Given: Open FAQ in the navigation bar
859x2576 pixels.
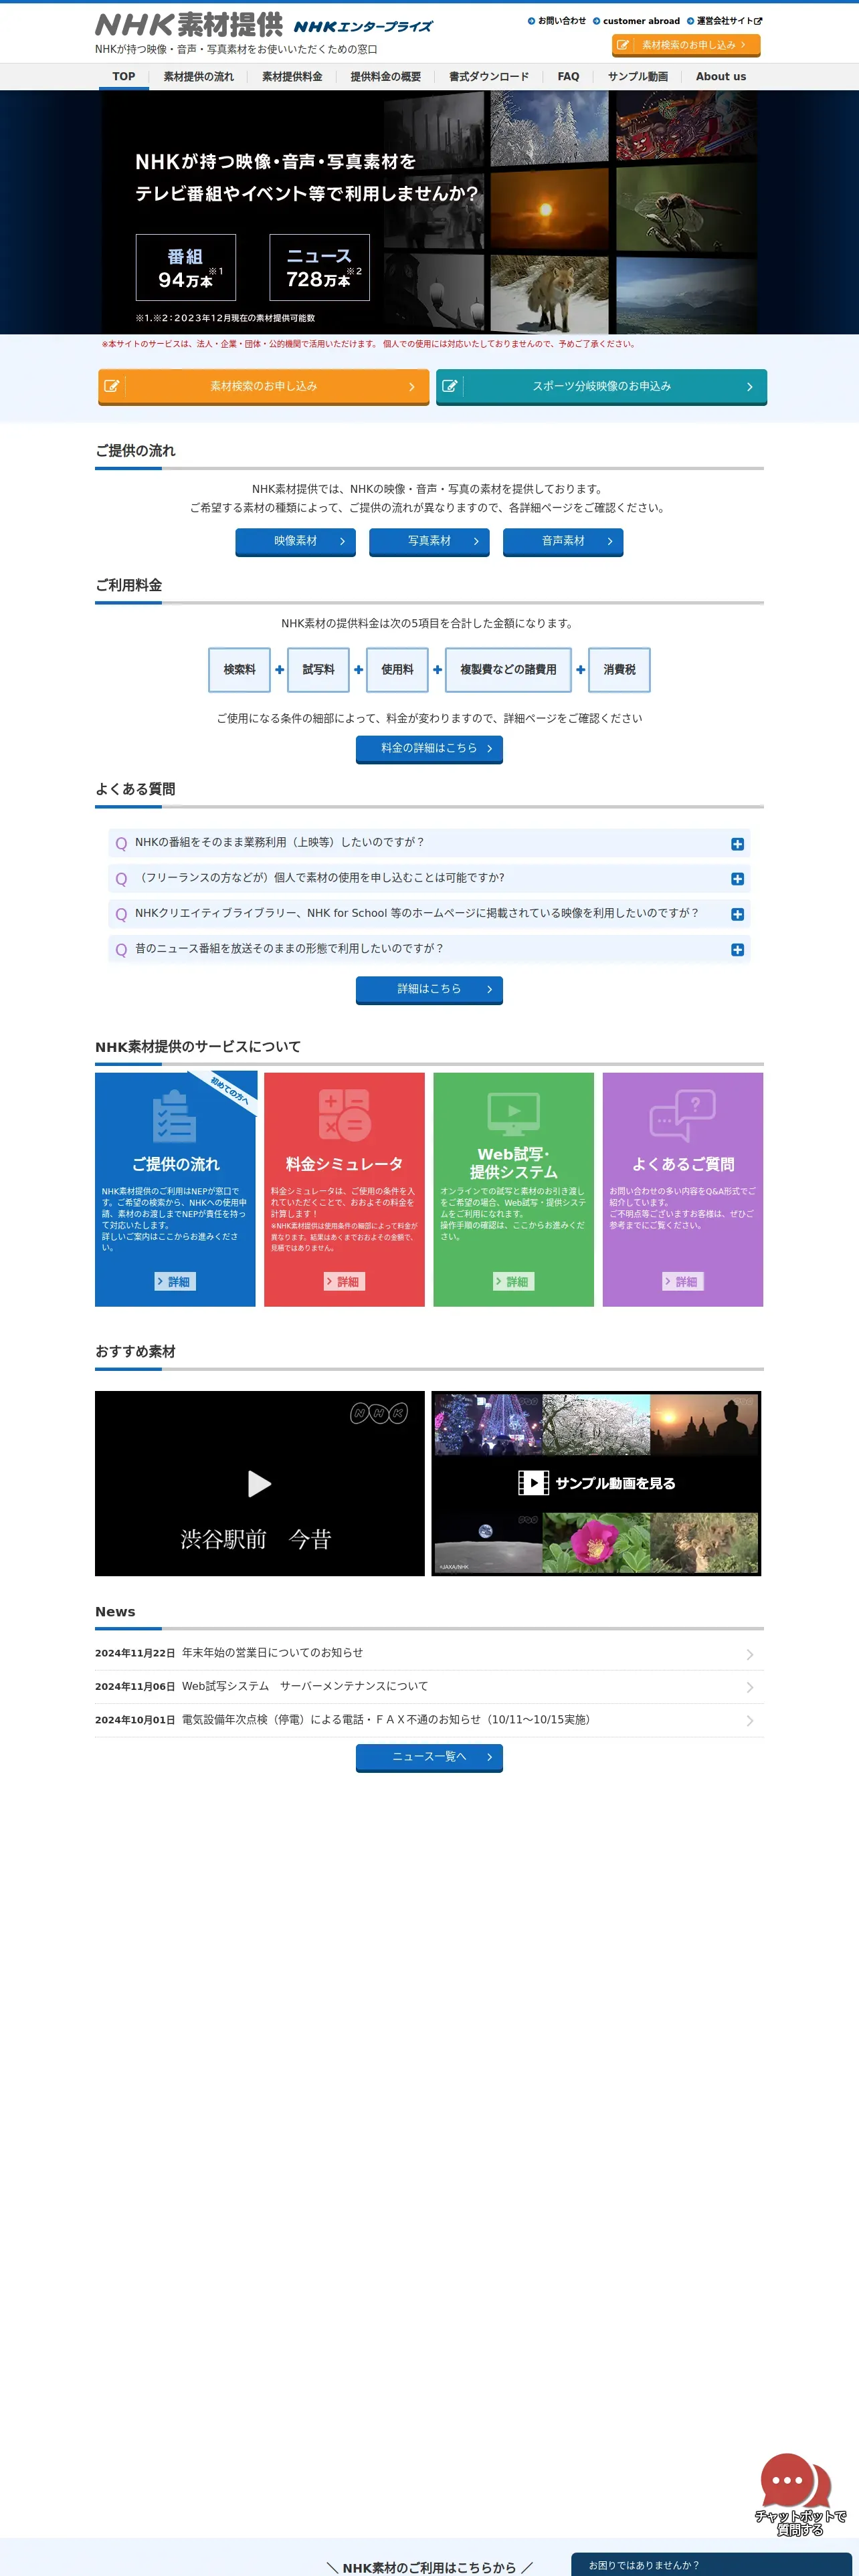Looking at the screenshot, I should point(568,76).
